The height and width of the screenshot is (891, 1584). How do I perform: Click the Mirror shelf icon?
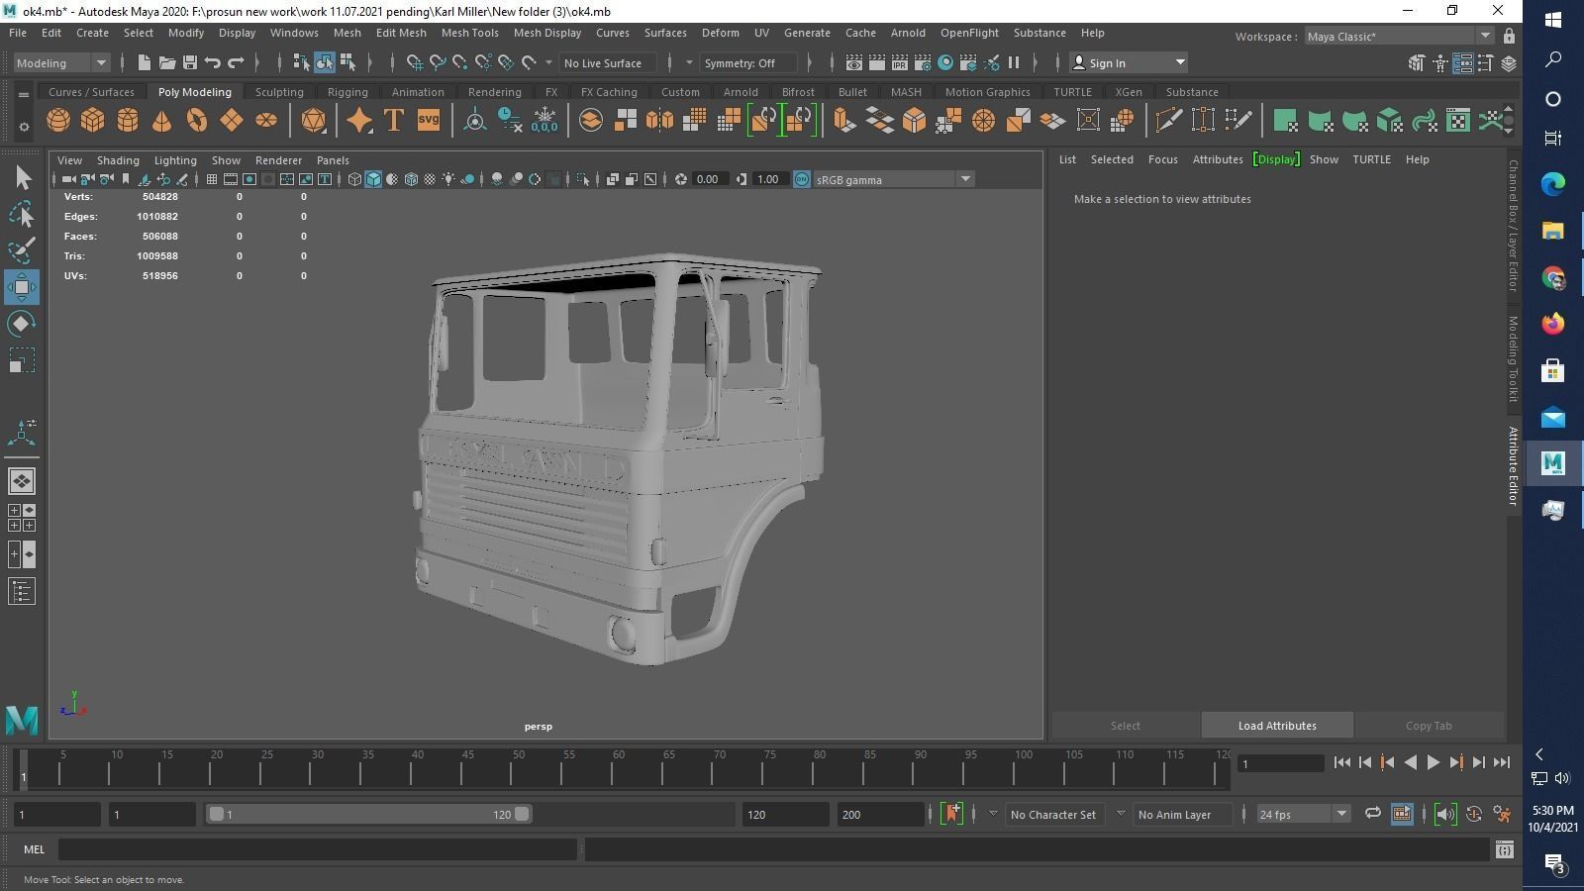pos(659,121)
